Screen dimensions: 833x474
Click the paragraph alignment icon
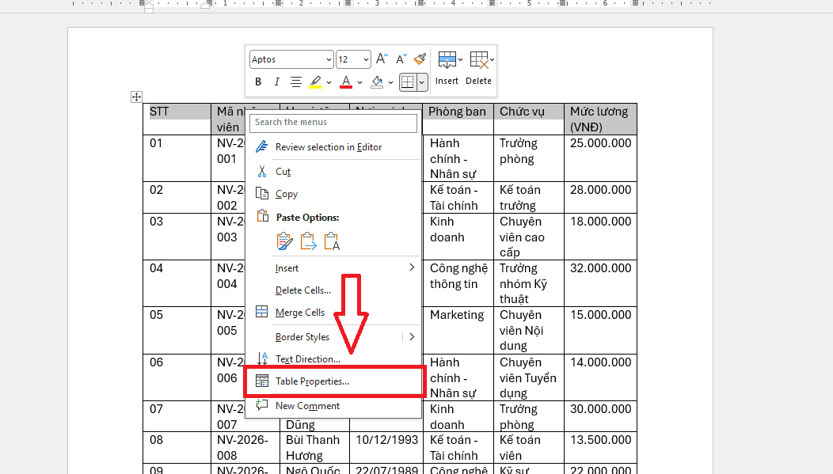[296, 82]
